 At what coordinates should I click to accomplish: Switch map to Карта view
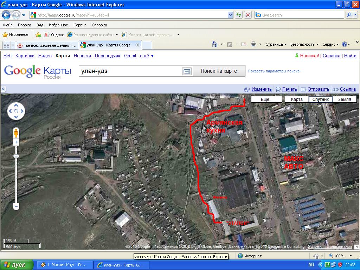click(x=296, y=99)
